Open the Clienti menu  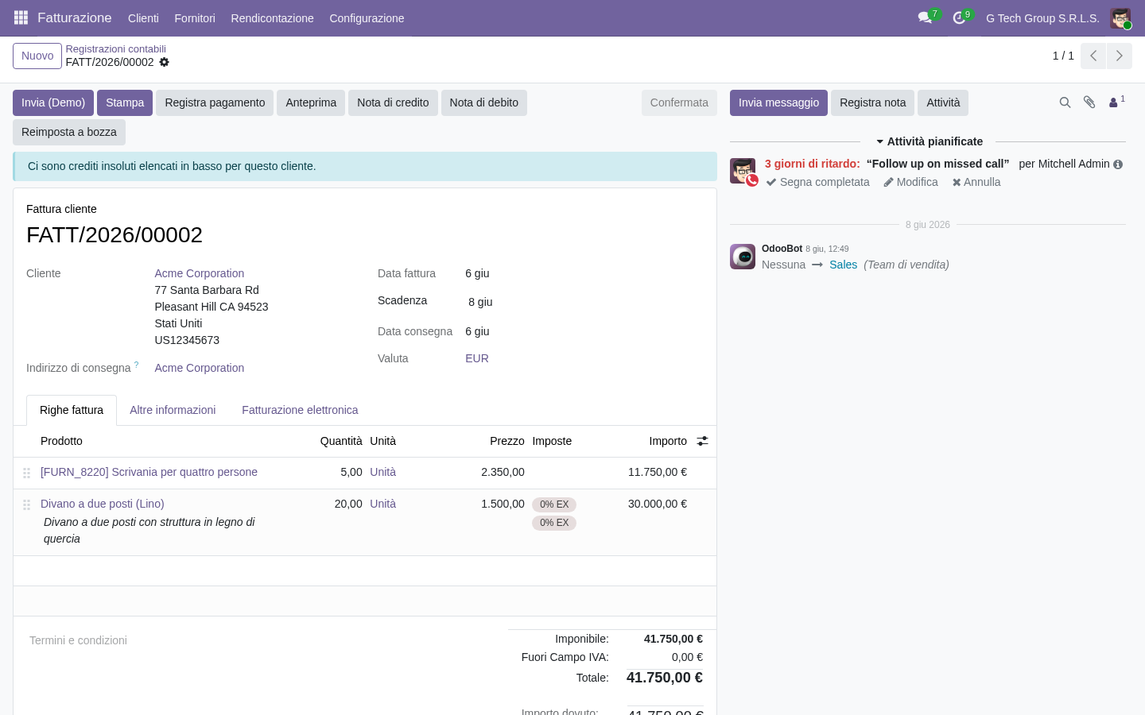[143, 18]
